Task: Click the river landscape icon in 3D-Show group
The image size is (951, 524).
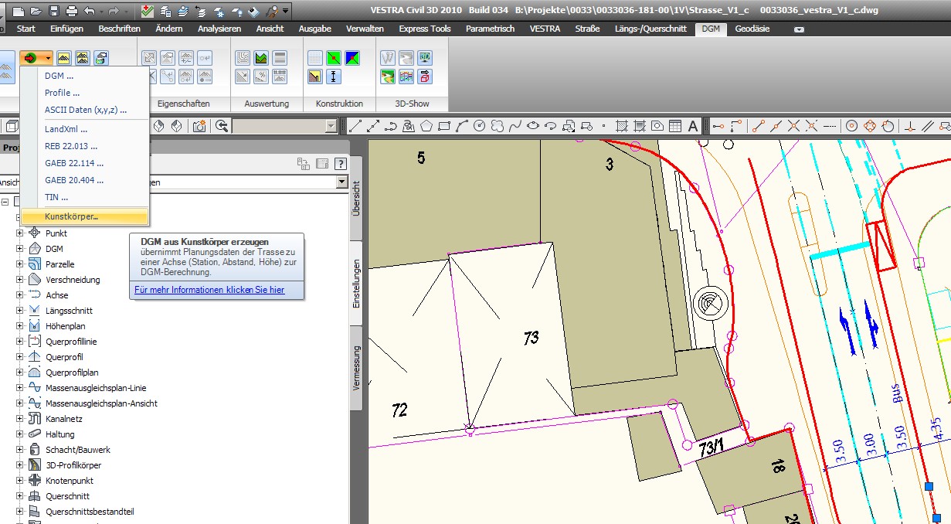Action: 388,77
